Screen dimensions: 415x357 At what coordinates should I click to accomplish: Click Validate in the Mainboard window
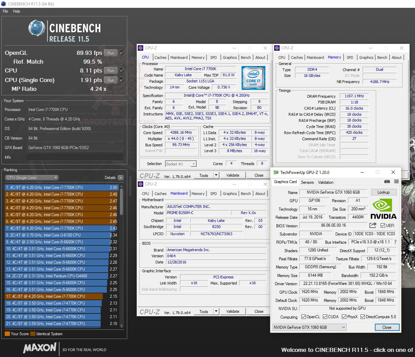click(233, 311)
